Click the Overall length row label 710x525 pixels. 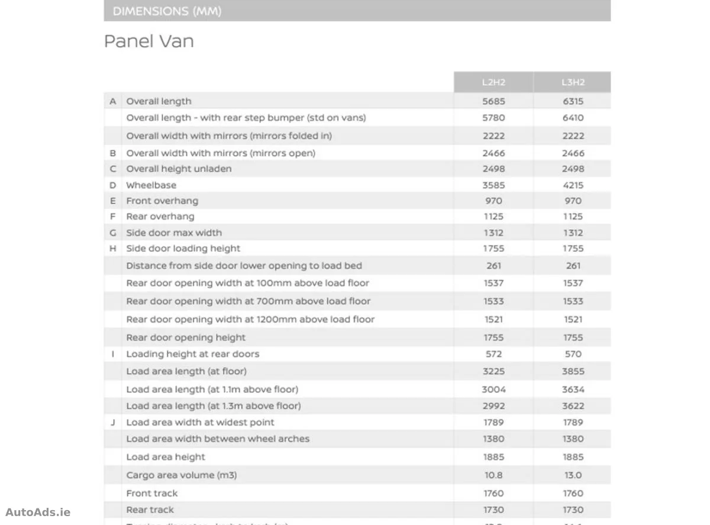coord(159,101)
